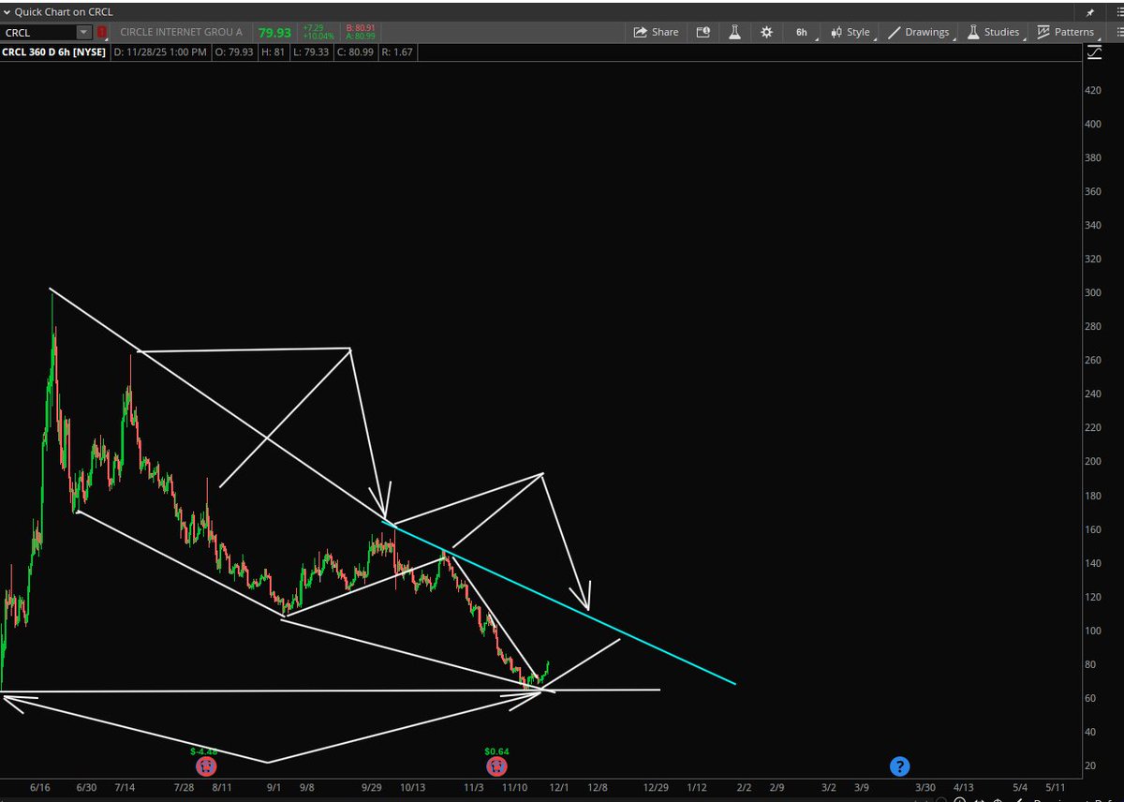This screenshot has height=802, width=1124.
Task: Click the Share button
Action: (x=656, y=31)
